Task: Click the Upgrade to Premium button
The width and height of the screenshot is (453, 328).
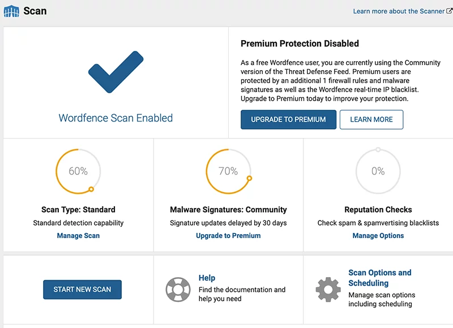Action: (288, 119)
